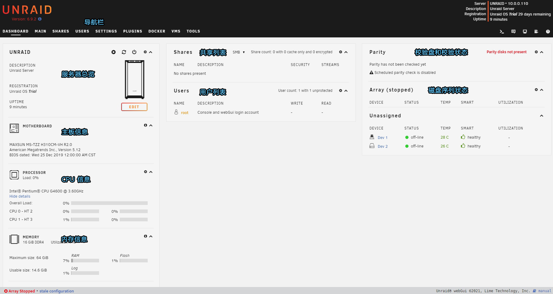Open Parity panel settings gear

click(536, 52)
